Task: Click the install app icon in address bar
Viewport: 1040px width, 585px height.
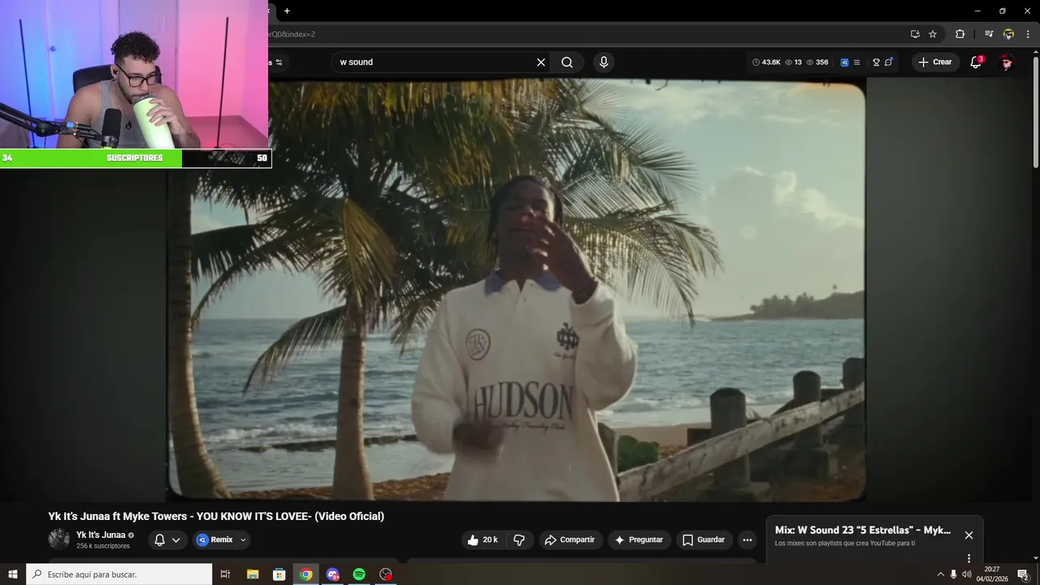Action: (x=915, y=34)
